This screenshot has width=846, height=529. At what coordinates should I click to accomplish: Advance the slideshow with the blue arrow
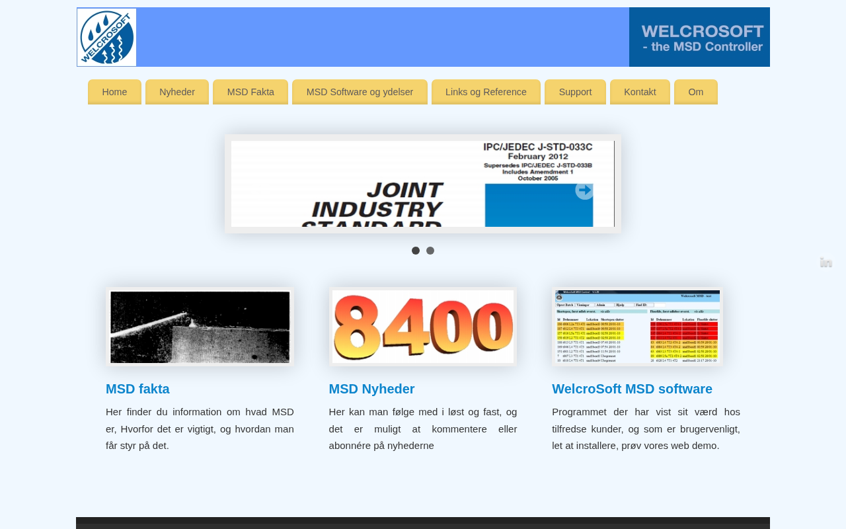pos(584,190)
